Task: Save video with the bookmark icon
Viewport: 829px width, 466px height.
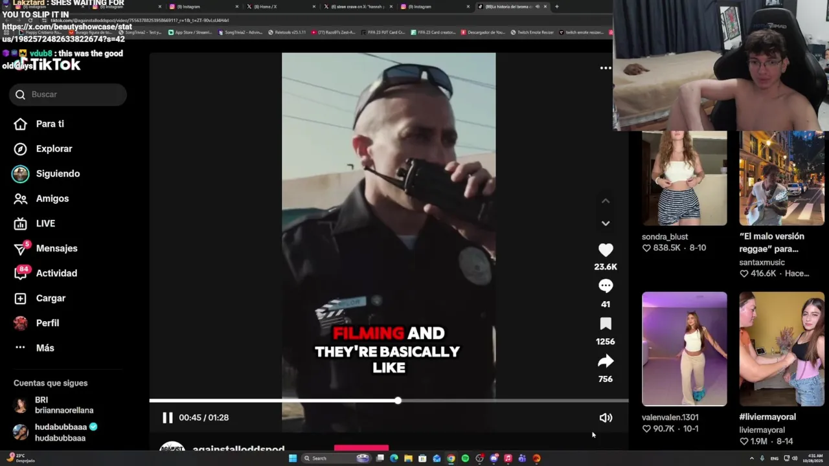Action: click(606, 324)
